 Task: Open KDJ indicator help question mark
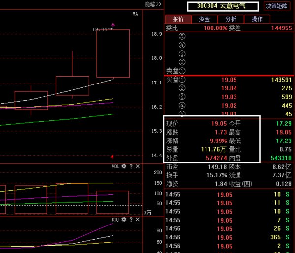coord(131,220)
